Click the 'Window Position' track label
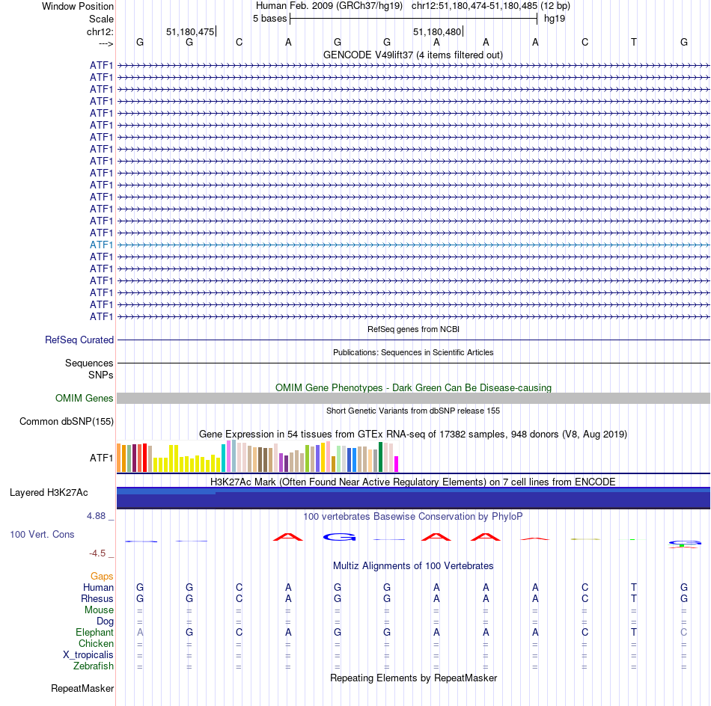The width and height of the screenshot is (711, 706). (78, 6)
